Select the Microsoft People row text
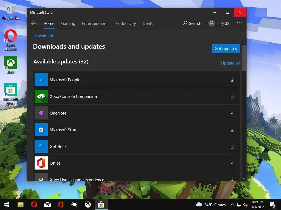 click(65, 80)
